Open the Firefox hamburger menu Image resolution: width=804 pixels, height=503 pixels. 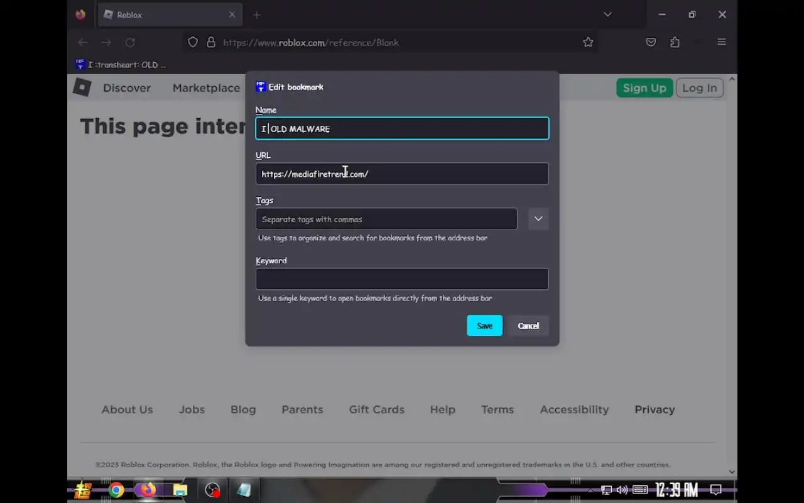(x=722, y=42)
